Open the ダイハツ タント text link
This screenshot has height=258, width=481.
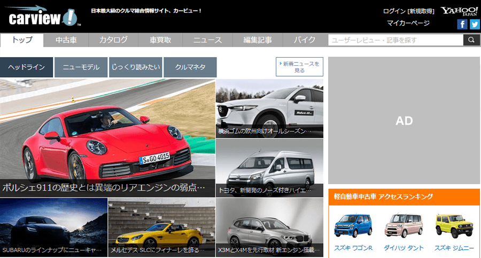click(404, 248)
